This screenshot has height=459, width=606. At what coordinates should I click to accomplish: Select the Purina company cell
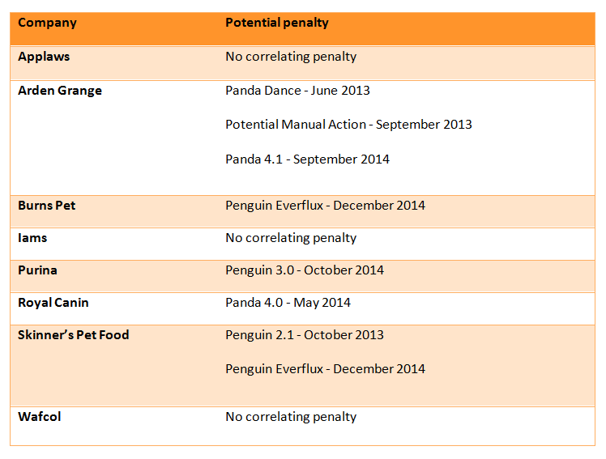[37, 270]
